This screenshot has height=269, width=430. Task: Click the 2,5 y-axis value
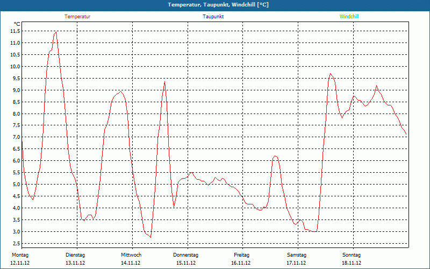[x=16, y=243]
